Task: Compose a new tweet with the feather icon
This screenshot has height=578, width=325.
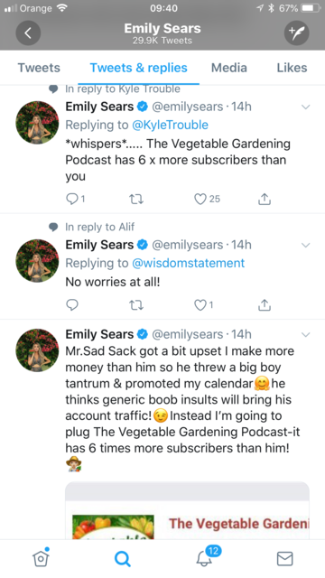Action: [296, 33]
